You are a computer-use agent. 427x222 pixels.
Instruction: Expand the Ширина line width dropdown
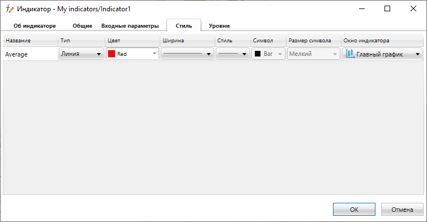(187, 54)
